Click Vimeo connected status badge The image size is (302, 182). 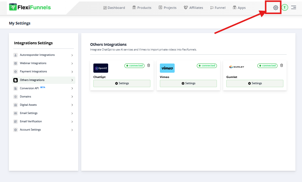pos(207,66)
